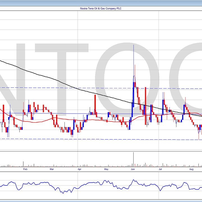Select the Mar label on the date axis
The height and width of the screenshot is (202, 202).
[x=52, y=169]
